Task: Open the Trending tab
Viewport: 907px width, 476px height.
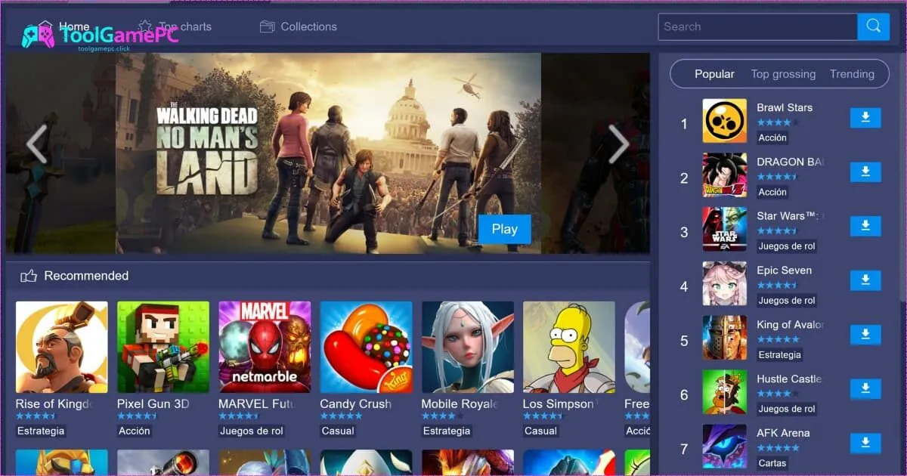Action: tap(853, 74)
